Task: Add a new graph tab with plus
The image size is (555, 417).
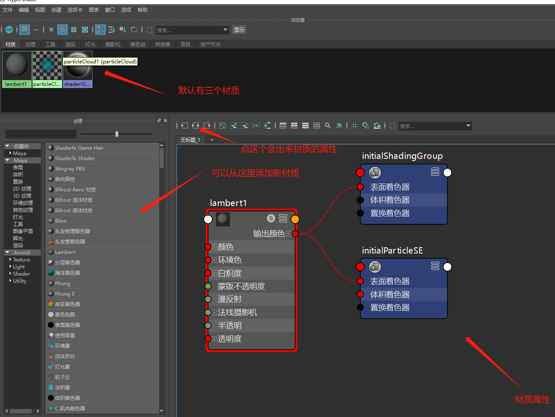Action: click(212, 140)
